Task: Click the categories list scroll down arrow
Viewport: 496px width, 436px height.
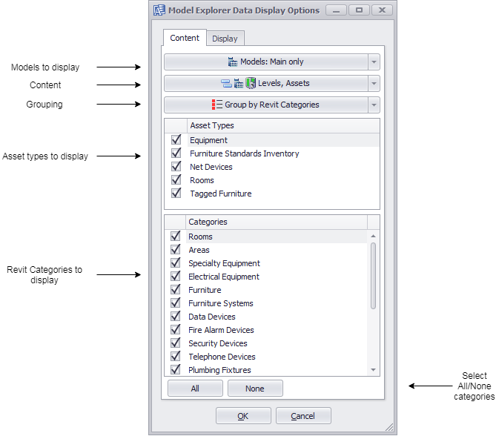Action: tap(374, 370)
